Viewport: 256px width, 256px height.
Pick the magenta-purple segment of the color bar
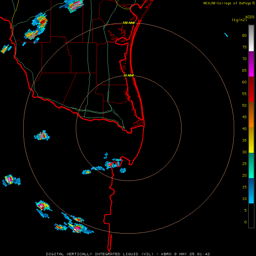[x=251, y=64]
